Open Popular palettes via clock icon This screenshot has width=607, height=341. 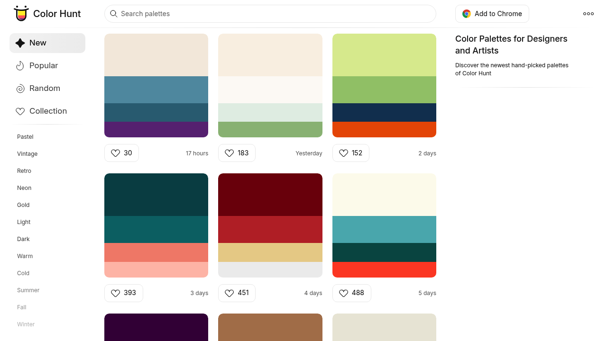pyautogui.click(x=20, y=65)
